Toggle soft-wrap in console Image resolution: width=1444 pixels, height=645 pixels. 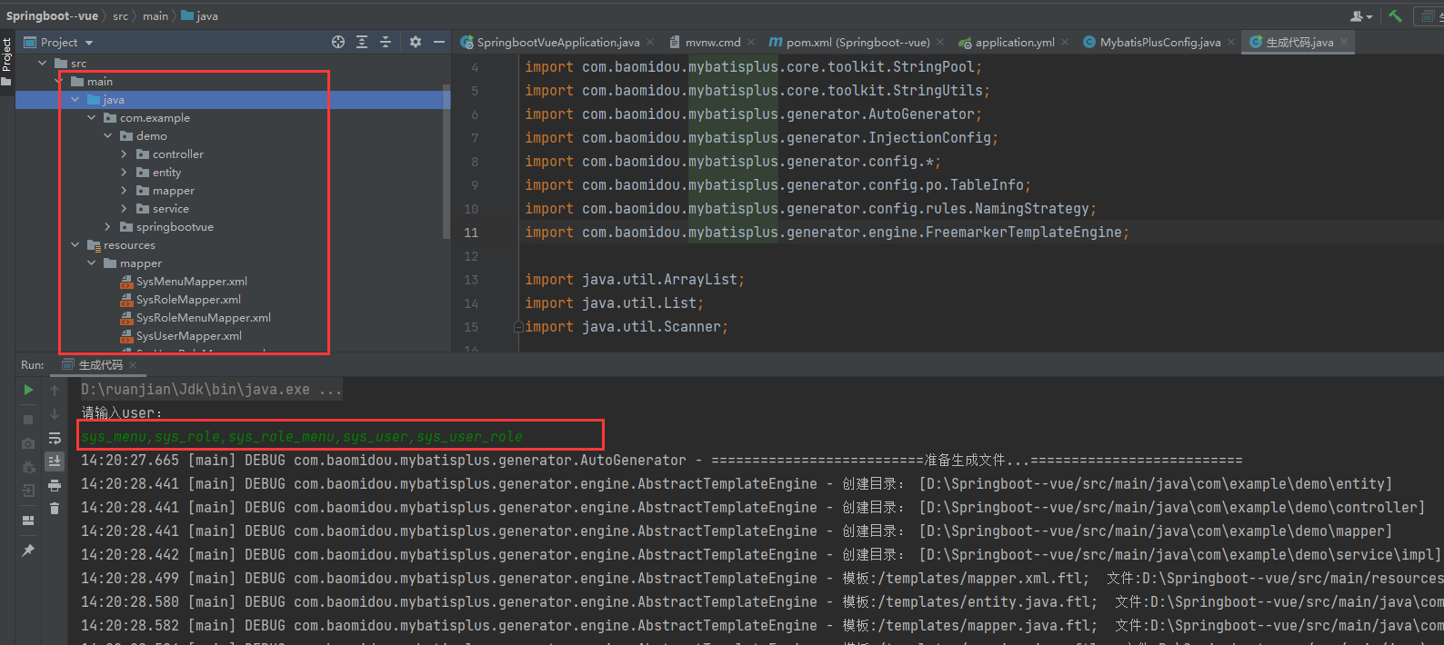coord(55,438)
